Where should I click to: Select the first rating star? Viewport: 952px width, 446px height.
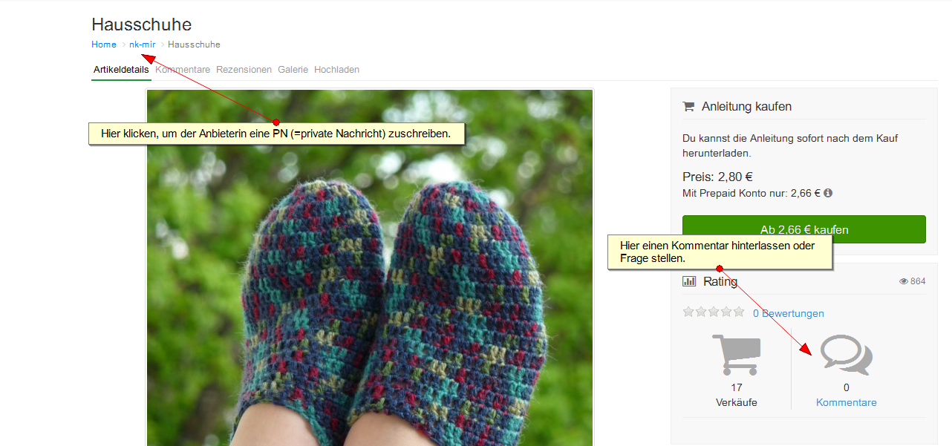point(688,312)
